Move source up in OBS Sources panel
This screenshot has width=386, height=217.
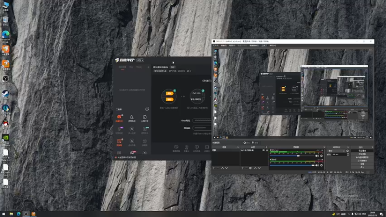coord(255,168)
